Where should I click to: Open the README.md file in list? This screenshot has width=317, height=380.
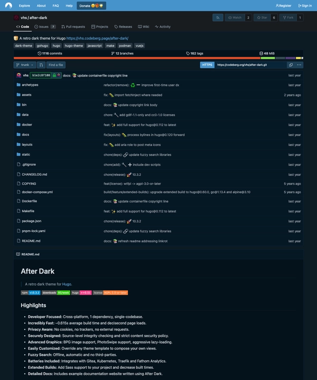click(31, 241)
